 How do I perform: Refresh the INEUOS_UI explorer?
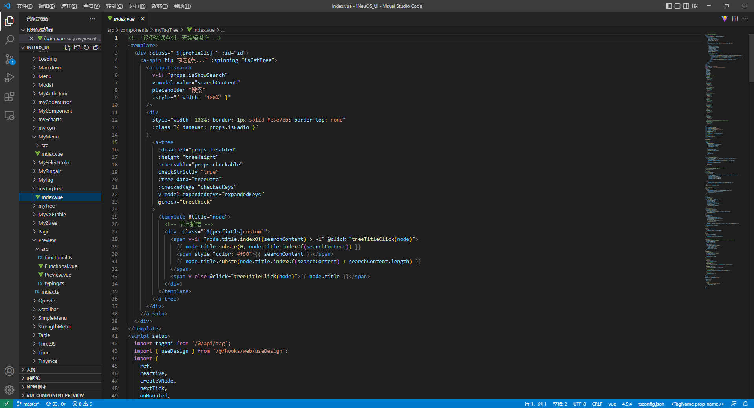point(86,47)
